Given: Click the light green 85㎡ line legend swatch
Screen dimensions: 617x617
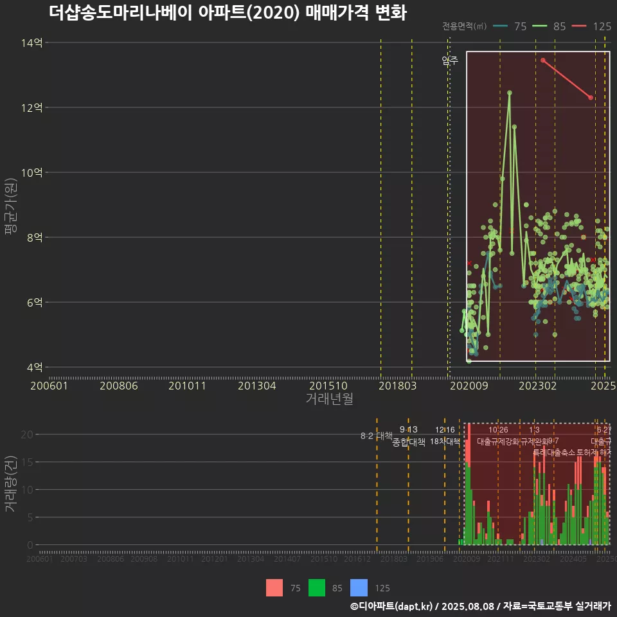Looking at the screenshot, I should [539, 26].
